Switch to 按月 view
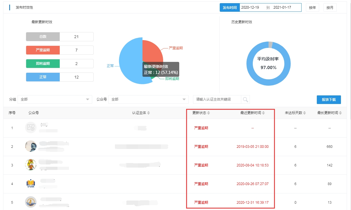The width and height of the screenshot is (351, 210). click(x=330, y=8)
